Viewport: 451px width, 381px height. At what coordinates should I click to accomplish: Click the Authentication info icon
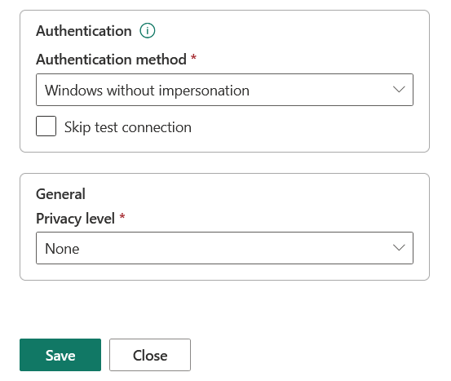(x=148, y=30)
